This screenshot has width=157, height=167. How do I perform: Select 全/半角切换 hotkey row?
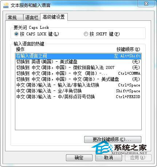[x=78, y=91]
